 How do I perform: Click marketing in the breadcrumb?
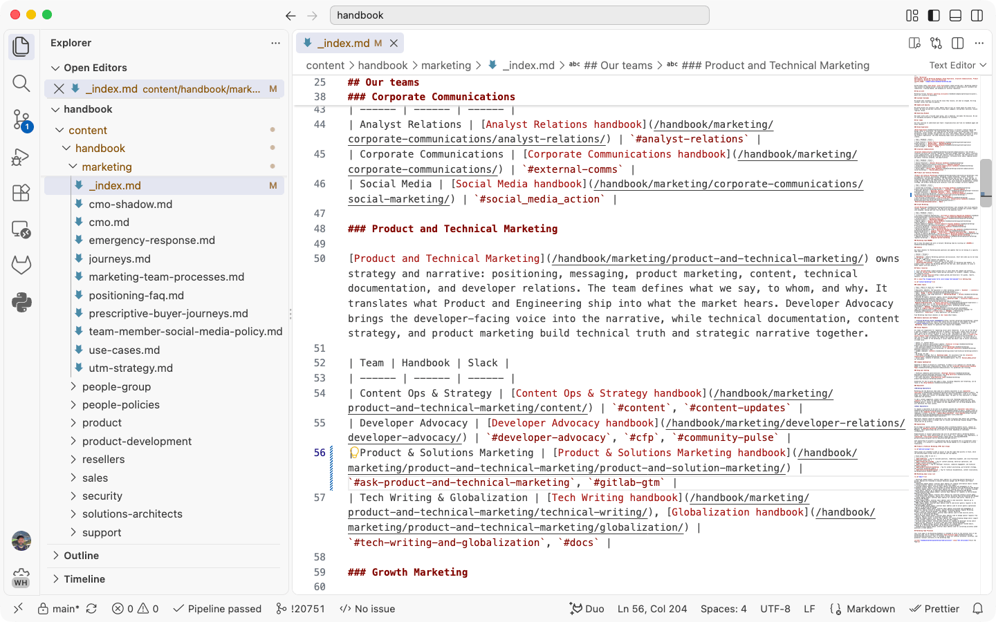coord(446,65)
